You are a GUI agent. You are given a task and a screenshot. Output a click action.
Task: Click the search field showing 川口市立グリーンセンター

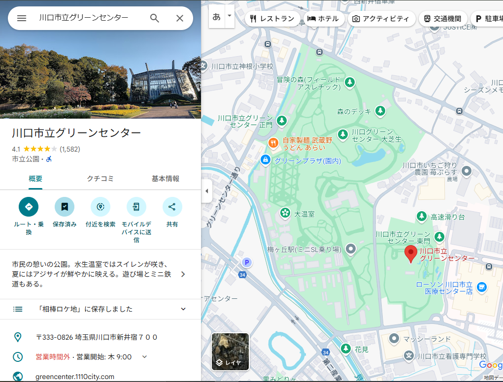coord(84,18)
